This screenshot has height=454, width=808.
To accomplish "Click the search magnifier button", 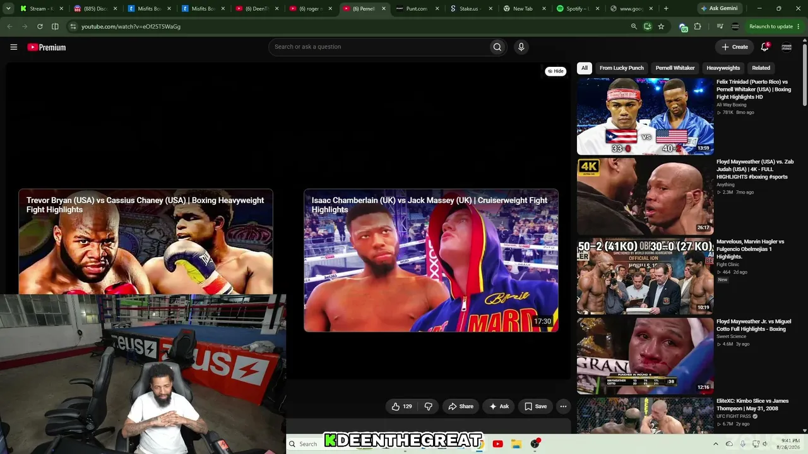I will tap(497, 47).
